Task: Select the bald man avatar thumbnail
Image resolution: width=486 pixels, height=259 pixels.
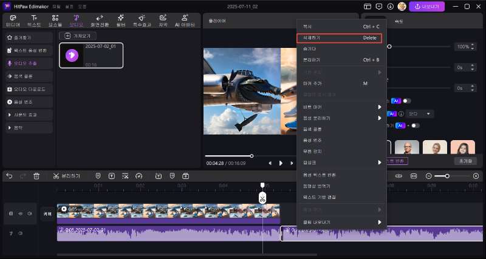Action: (x=407, y=147)
